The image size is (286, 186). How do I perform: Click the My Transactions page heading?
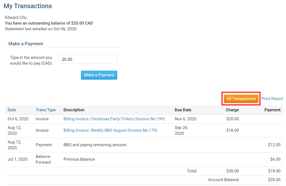28,6
